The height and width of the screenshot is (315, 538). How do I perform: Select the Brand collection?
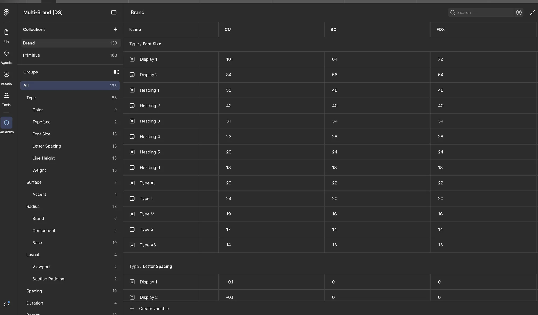(70, 43)
